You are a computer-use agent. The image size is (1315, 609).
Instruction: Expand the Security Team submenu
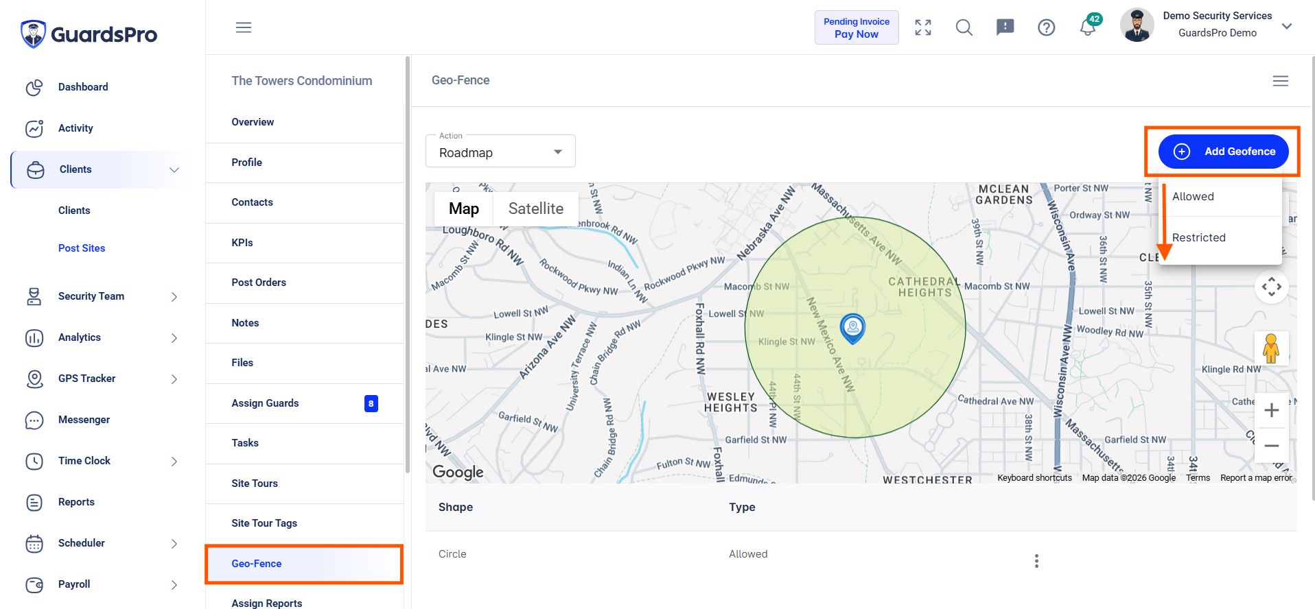pos(174,297)
